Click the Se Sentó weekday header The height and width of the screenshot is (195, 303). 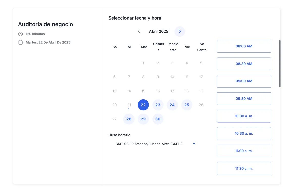(202, 47)
